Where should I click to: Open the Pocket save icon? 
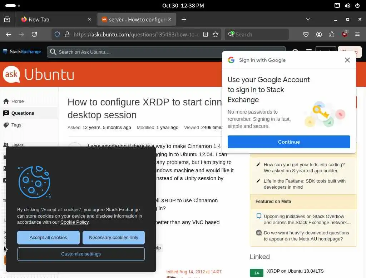pos(306,35)
